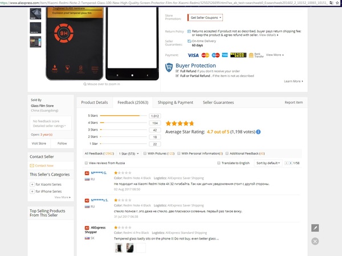Click the American Express payment icon
This screenshot has width=342, height=256.
click(225, 55)
